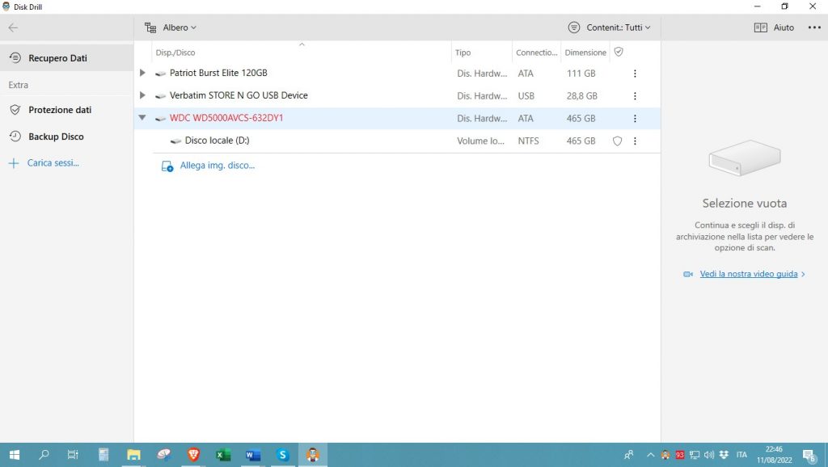Expand the Patriot Burst Elite 120GB disk
The image size is (828, 467).
pyautogui.click(x=142, y=73)
